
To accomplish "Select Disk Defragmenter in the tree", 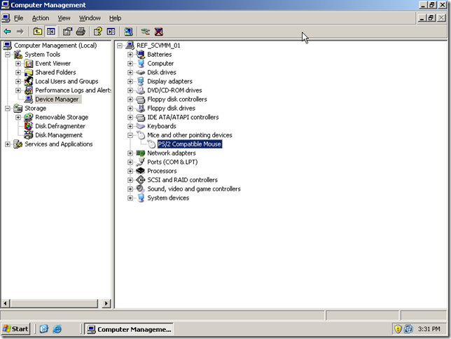I will (x=60, y=126).
